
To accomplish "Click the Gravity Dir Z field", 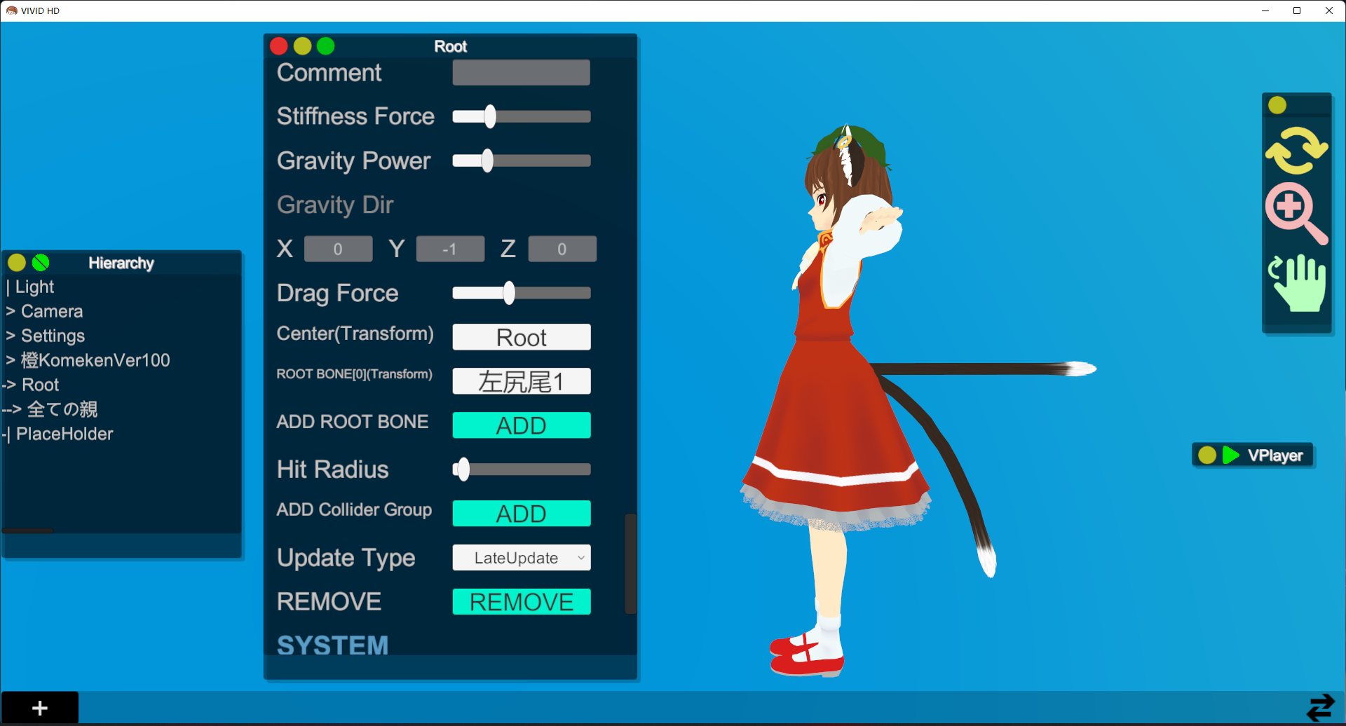I will (x=562, y=249).
